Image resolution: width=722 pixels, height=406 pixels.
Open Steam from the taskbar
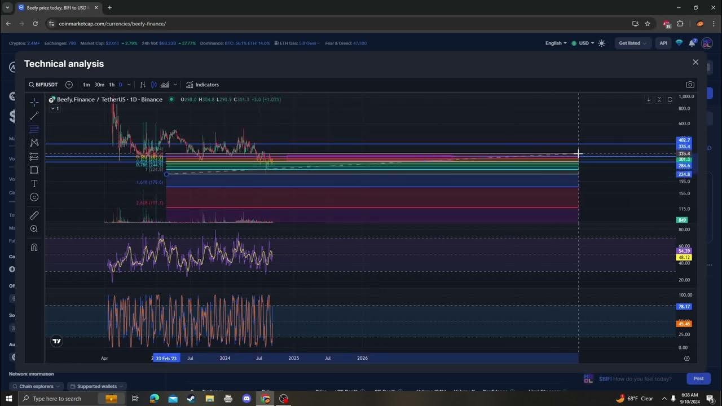tap(191, 399)
